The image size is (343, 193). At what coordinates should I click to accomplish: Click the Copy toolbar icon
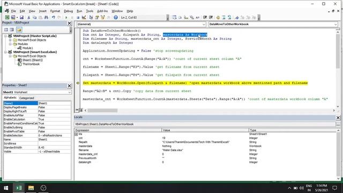34,17
